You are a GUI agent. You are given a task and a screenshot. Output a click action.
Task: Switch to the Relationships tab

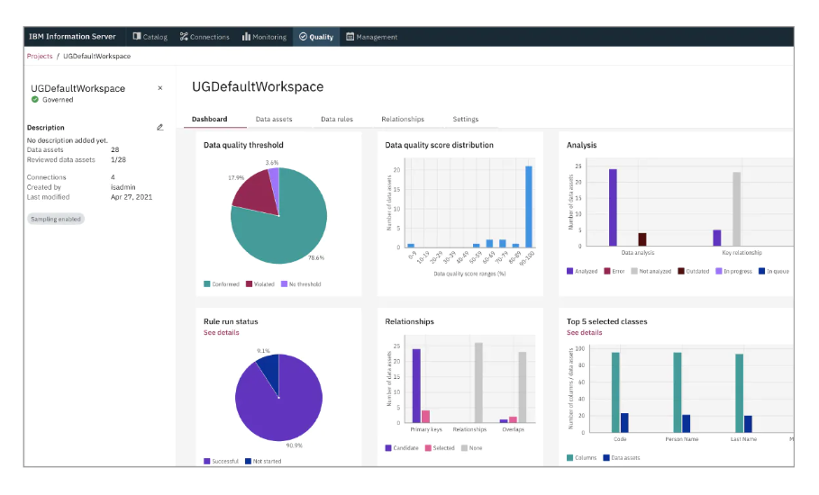tap(403, 119)
